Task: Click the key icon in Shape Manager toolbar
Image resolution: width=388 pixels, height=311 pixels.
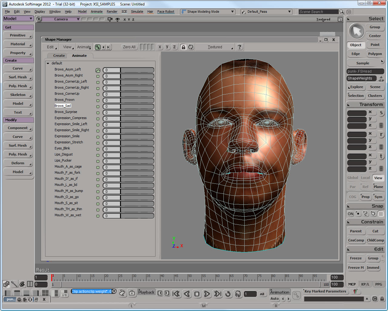Action: (x=98, y=47)
